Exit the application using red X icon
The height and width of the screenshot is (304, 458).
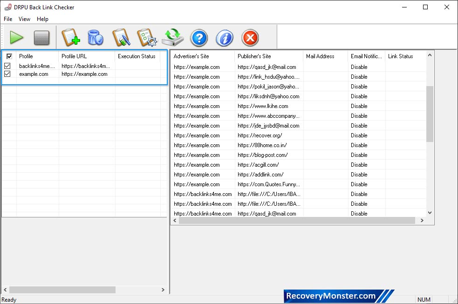250,38
